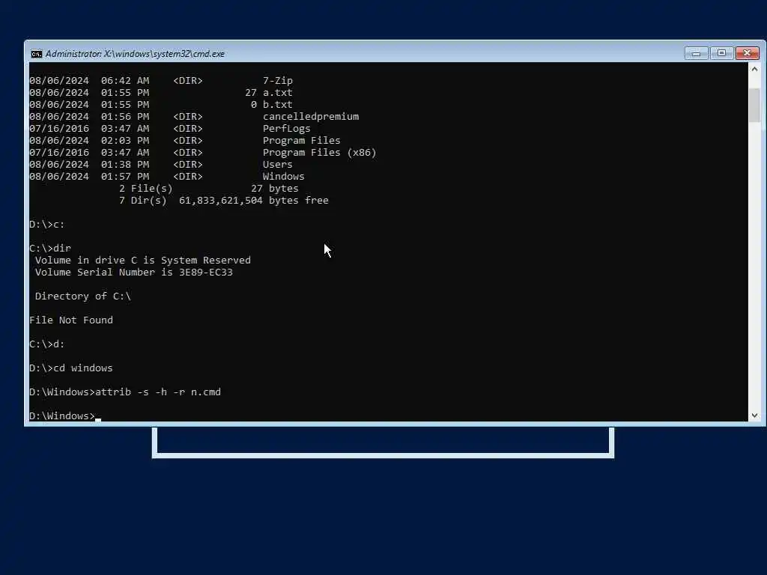Click the scrollbar up arrow
Viewport: 767px width, 575px height.
[754, 69]
